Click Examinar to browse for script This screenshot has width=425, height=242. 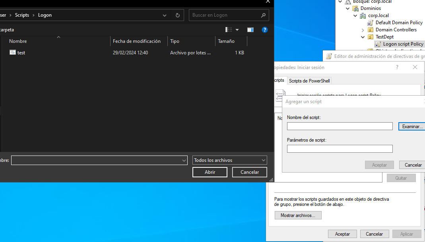coord(412,127)
